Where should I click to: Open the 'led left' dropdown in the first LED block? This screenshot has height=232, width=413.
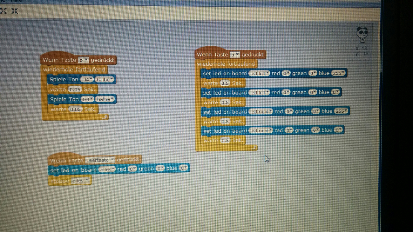pyautogui.click(x=259, y=74)
